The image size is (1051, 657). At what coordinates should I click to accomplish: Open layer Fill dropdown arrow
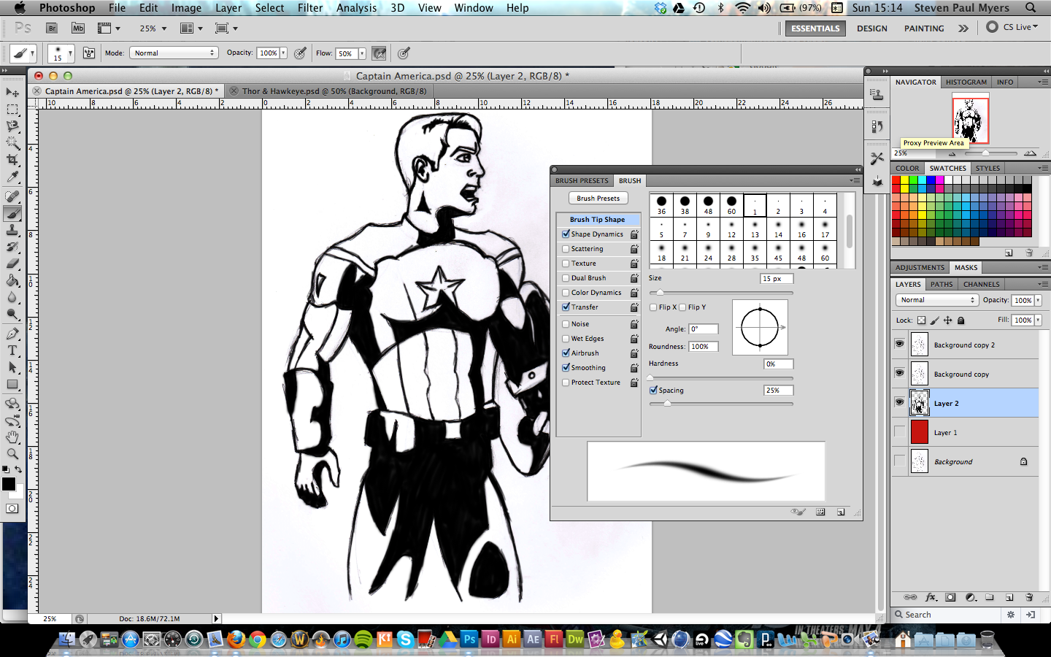(1038, 320)
